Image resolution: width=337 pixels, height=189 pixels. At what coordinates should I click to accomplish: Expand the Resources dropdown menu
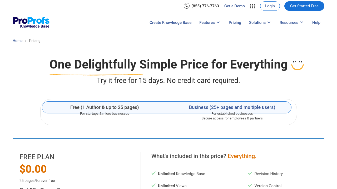291,23
